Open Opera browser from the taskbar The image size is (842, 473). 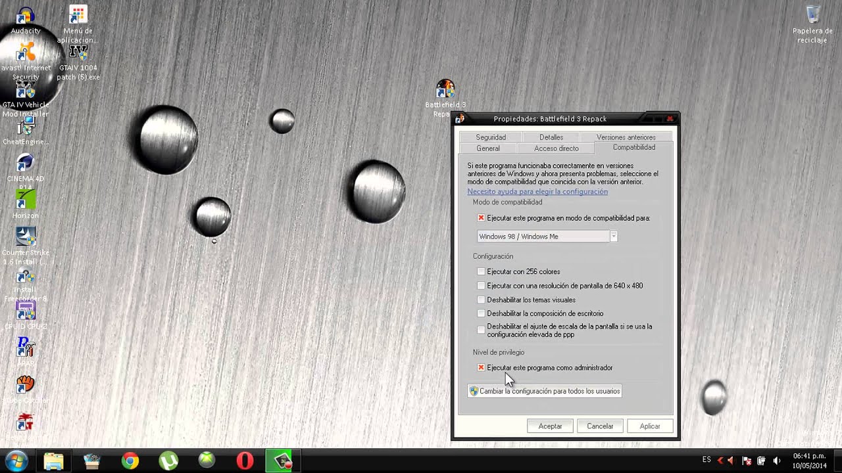(245, 461)
